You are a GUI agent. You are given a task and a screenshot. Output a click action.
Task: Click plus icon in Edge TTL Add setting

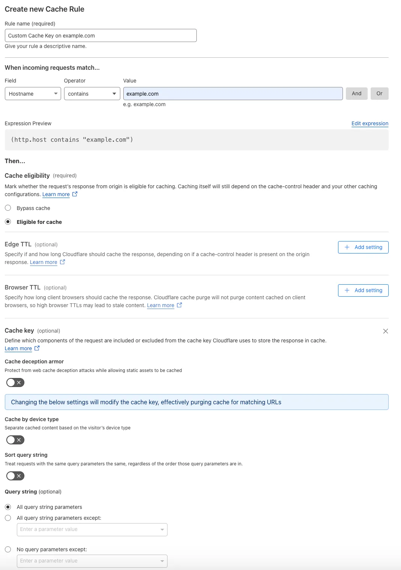[x=347, y=247]
